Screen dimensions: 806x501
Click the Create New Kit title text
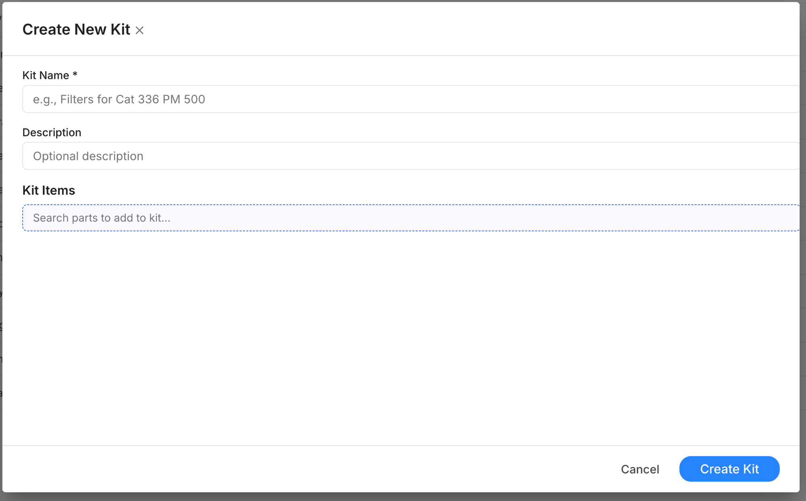point(76,29)
